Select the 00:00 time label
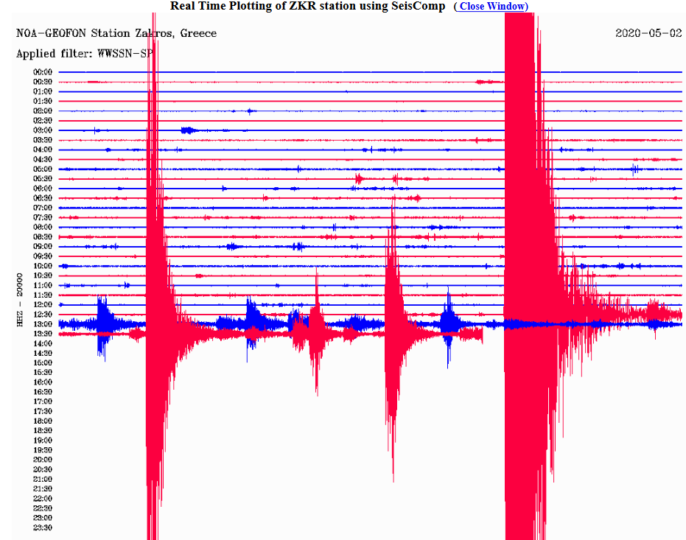The image size is (686, 540). (x=42, y=72)
